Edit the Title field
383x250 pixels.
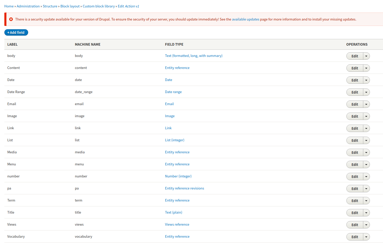coord(355,213)
